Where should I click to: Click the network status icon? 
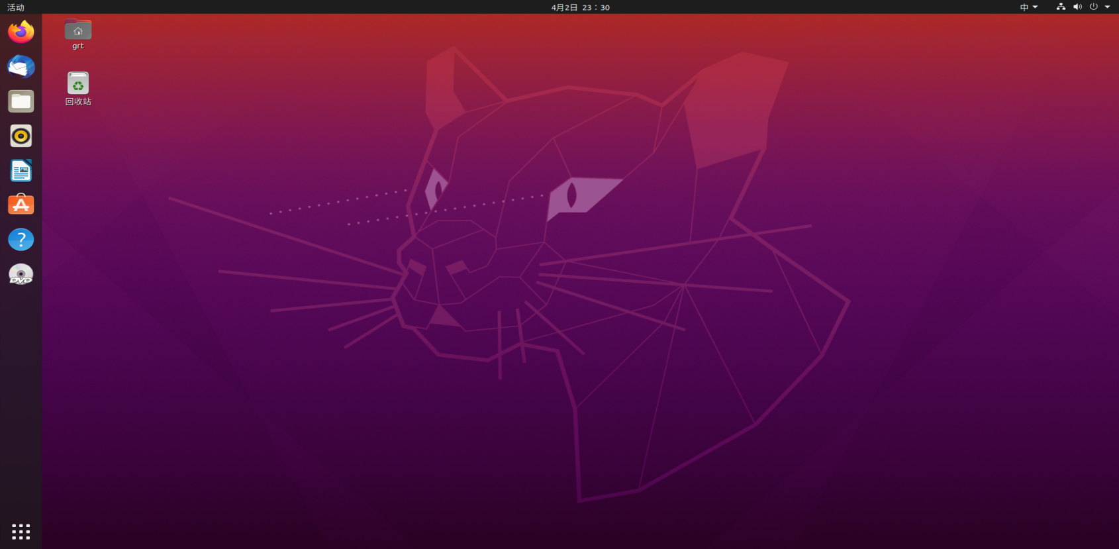click(1061, 7)
